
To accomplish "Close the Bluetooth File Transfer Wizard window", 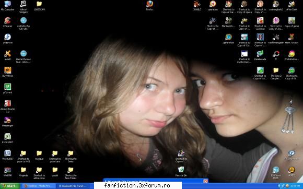I will 206,181.
